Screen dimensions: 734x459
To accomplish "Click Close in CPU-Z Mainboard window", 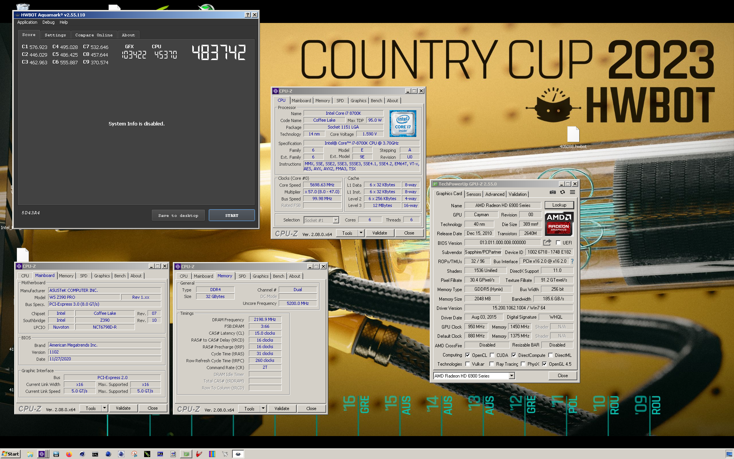I will tap(153, 408).
